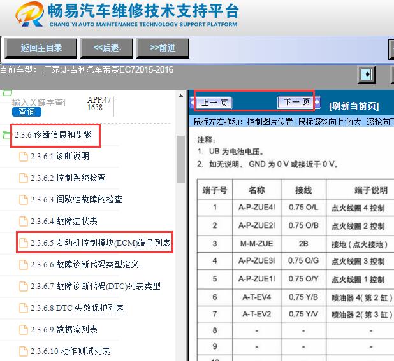Click the 0.75 O/L wiring cell

click(303, 208)
